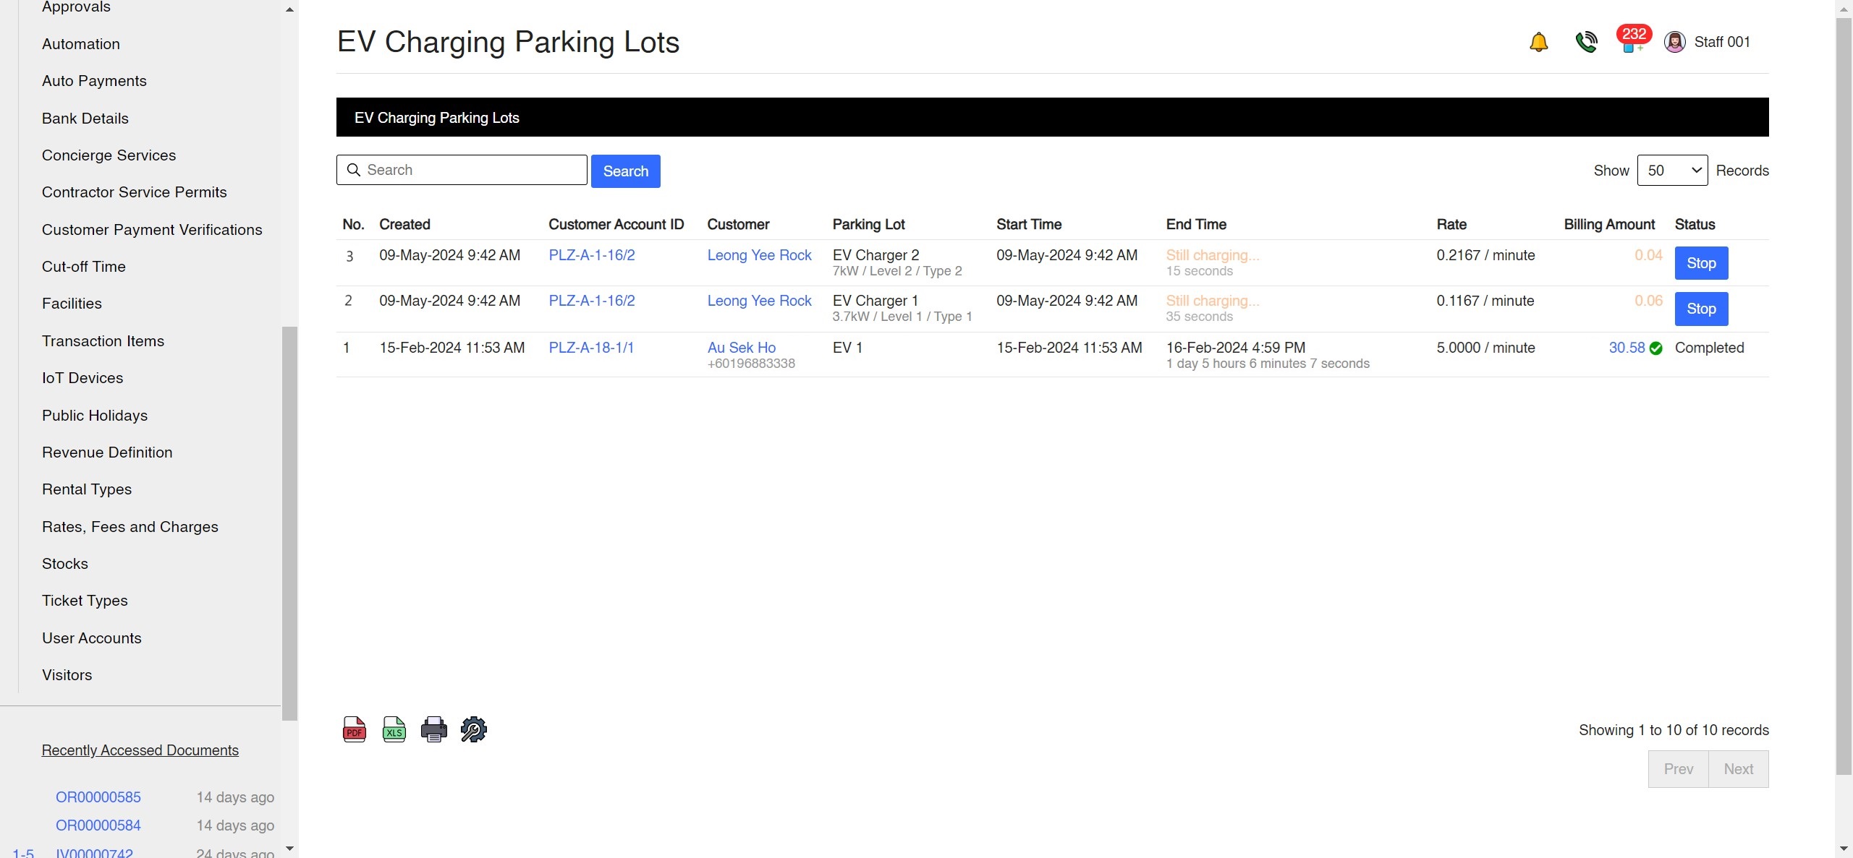Open the Show records count dropdown
This screenshot has height=858, width=1853.
click(x=1672, y=170)
